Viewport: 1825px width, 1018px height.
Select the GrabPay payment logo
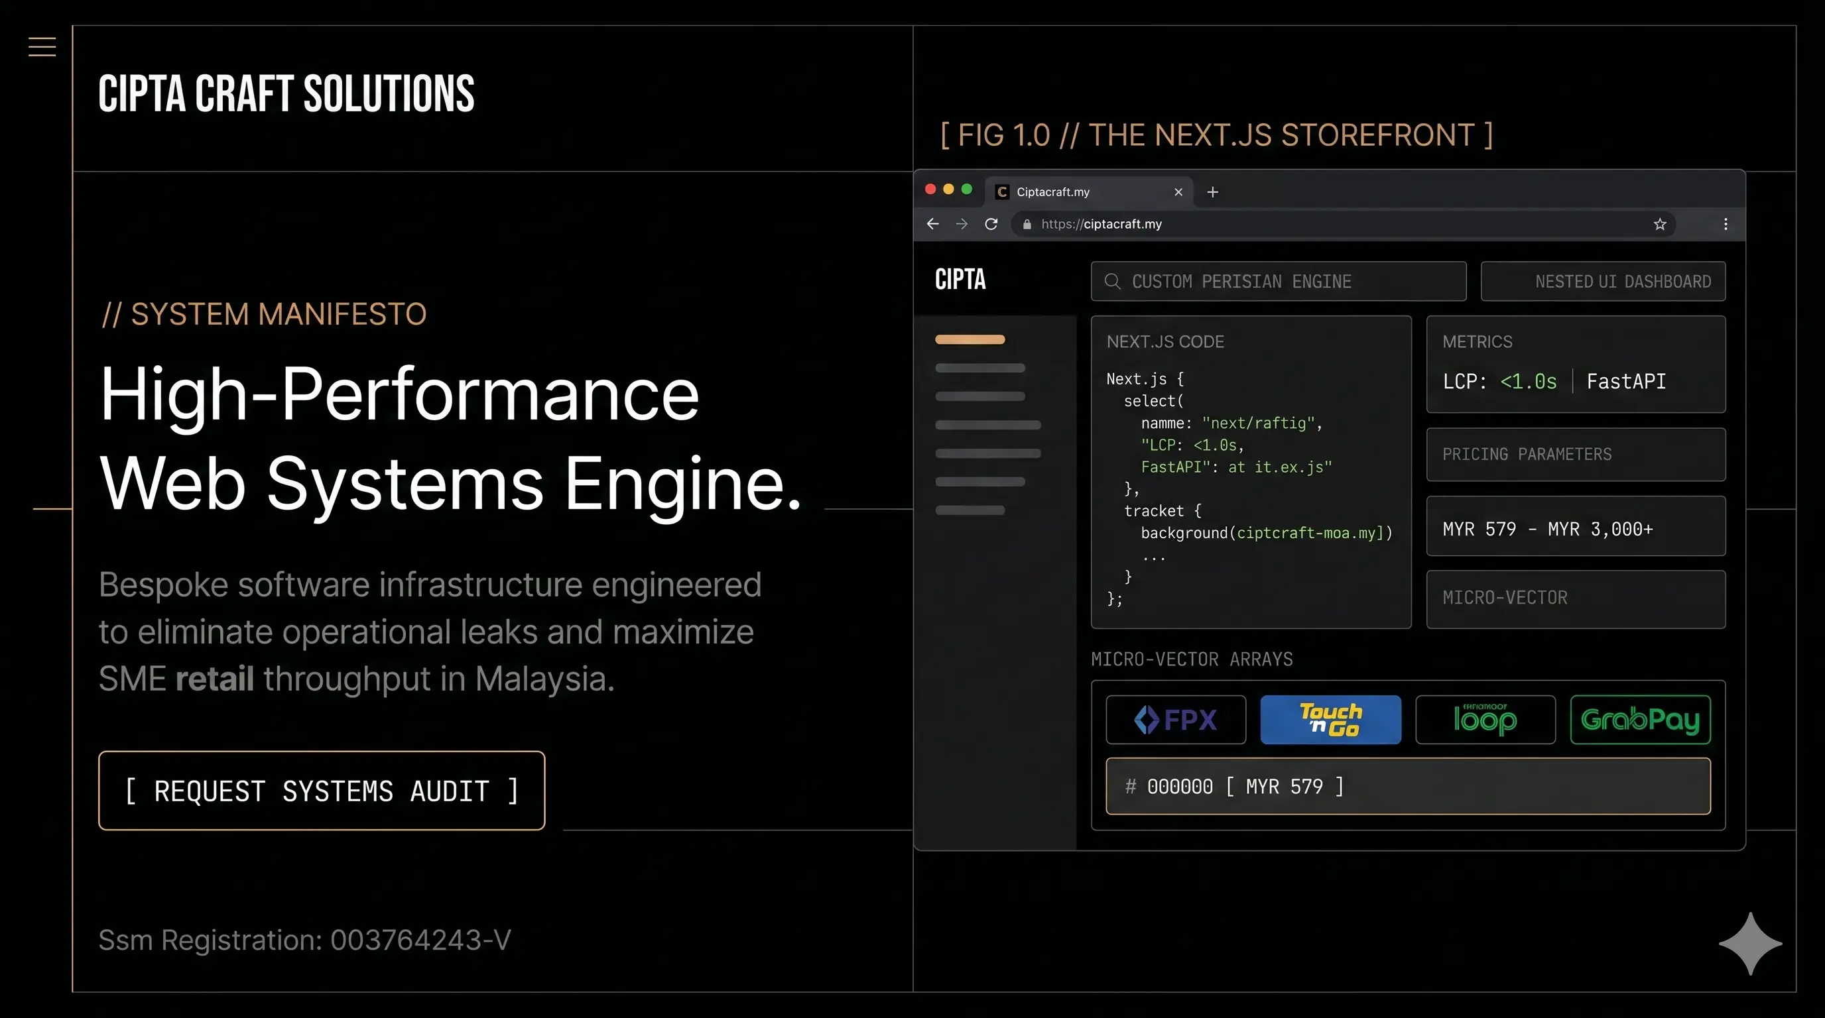point(1640,719)
